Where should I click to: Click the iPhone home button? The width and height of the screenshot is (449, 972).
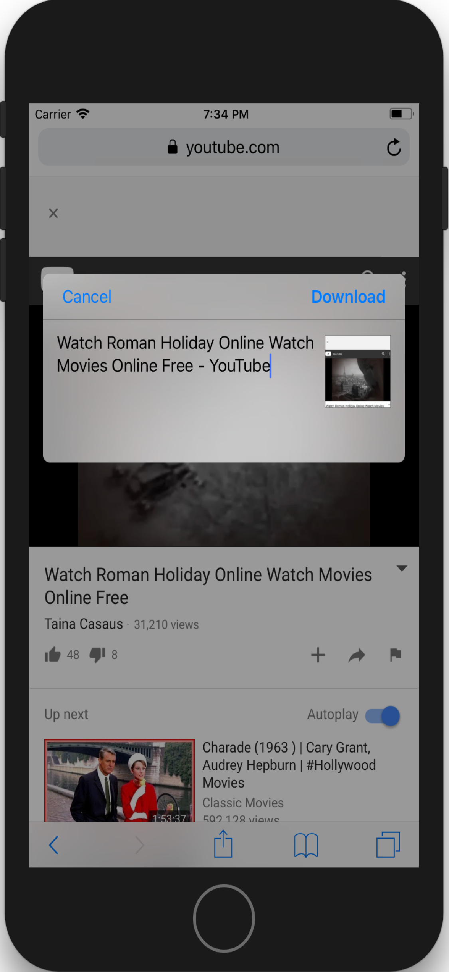(x=224, y=918)
